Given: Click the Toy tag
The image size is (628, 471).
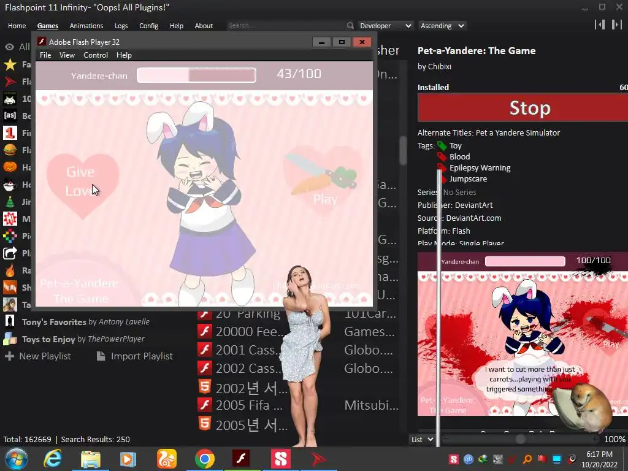Looking at the screenshot, I should tap(455, 146).
